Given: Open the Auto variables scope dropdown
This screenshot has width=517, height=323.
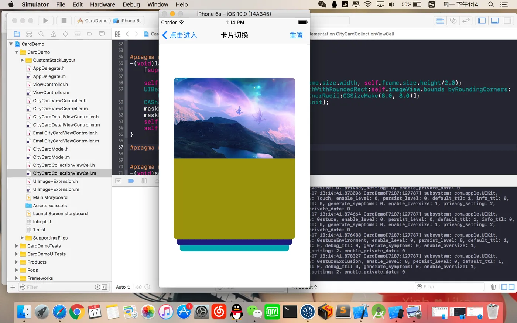Looking at the screenshot, I should [x=123, y=287].
